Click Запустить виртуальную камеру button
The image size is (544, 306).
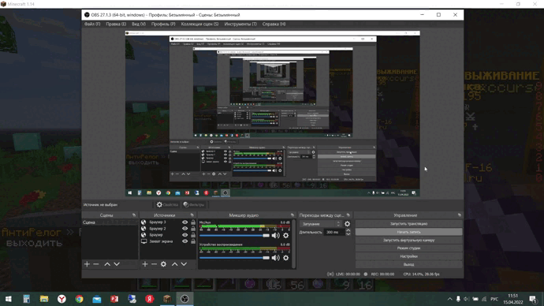pyautogui.click(x=408, y=240)
